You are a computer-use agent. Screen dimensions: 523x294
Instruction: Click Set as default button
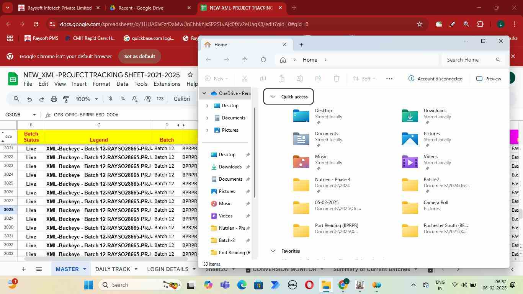[x=140, y=56]
